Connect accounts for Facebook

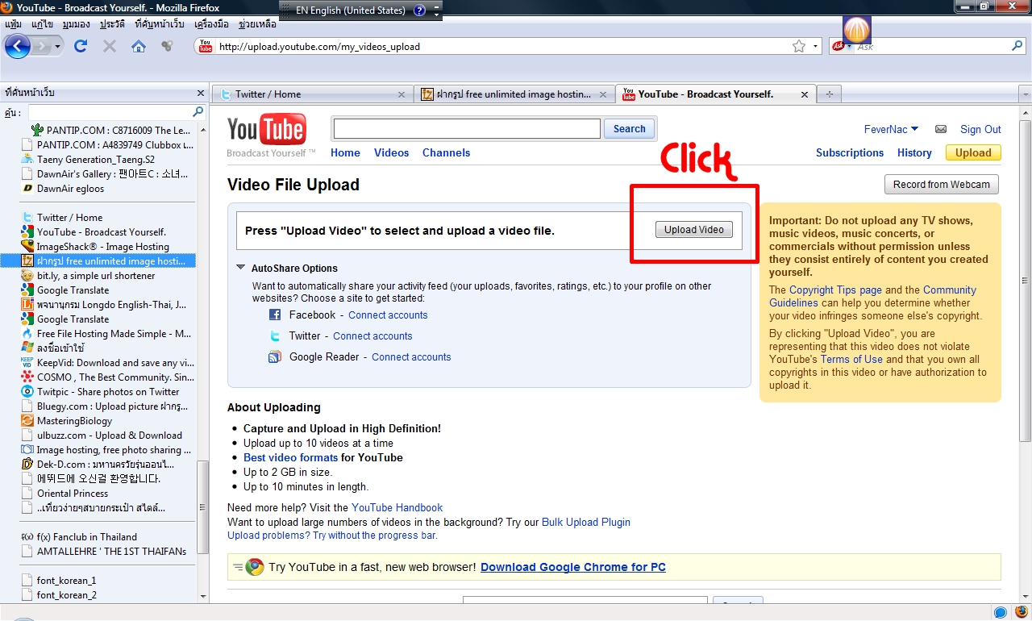[x=388, y=315]
